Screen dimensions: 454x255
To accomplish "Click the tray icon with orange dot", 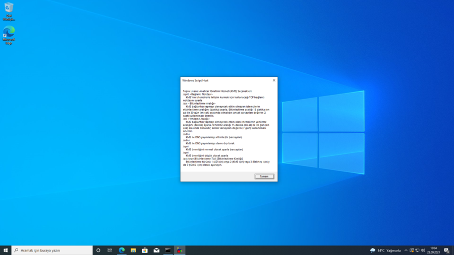I will tap(412, 250).
